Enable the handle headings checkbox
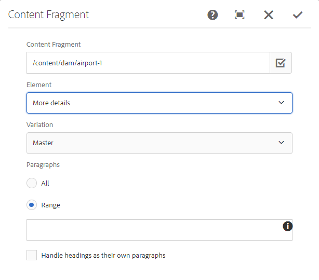This screenshot has height=280, width=319. 32,255
